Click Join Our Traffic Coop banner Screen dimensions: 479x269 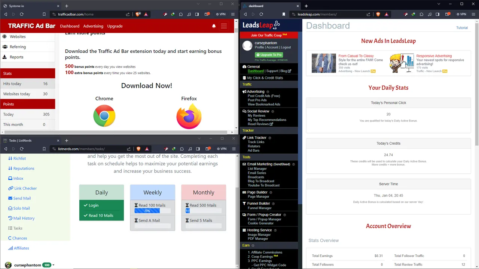coord(269,35)
